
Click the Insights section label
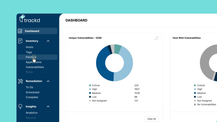click(31, 107)
